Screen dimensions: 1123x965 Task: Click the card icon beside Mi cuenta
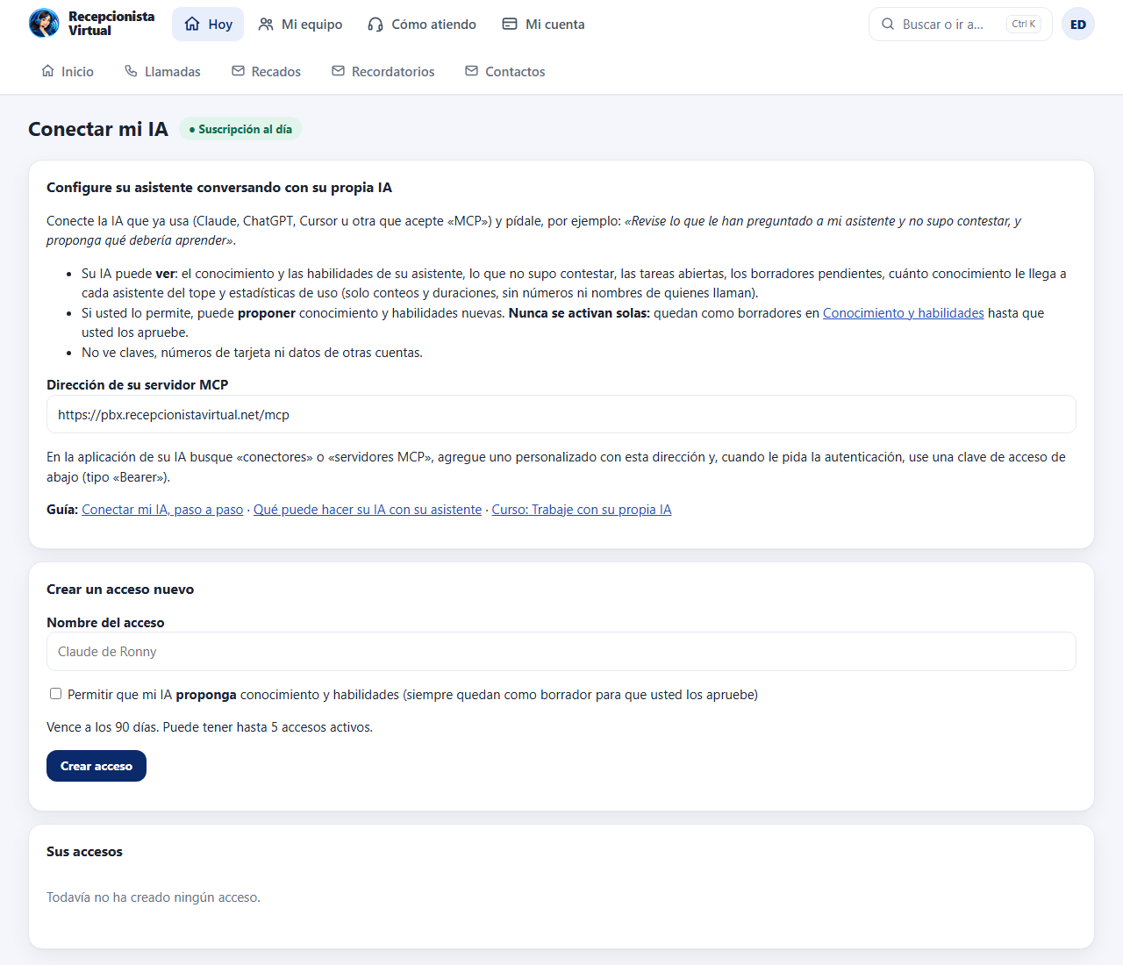point(510,24)
